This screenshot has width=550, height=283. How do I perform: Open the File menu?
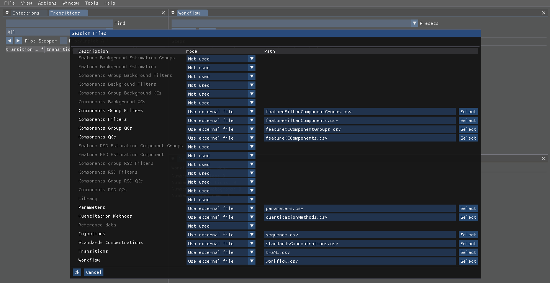(9, 3)
